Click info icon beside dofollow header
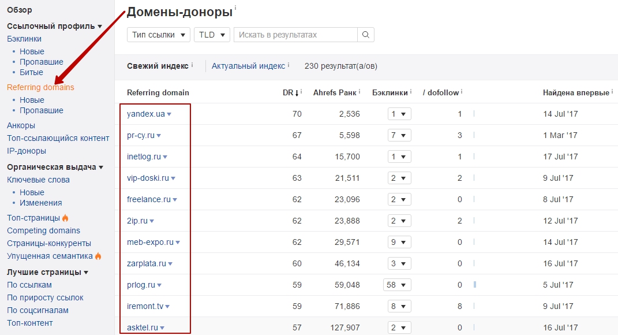This screenshot has height=335, width=618. tap(462, 91)
